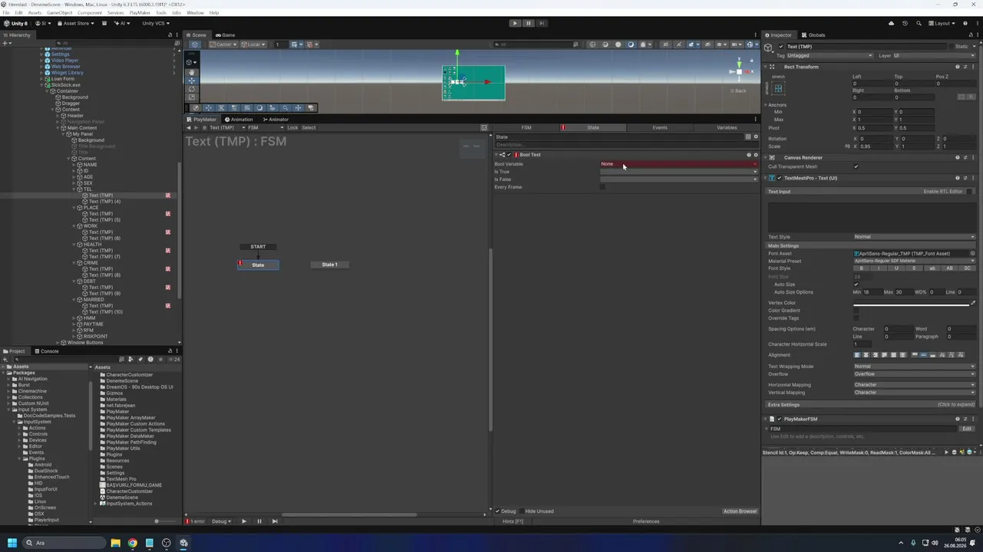
Task: Open Bool Test action settings gear
Action: coord(755,155)
